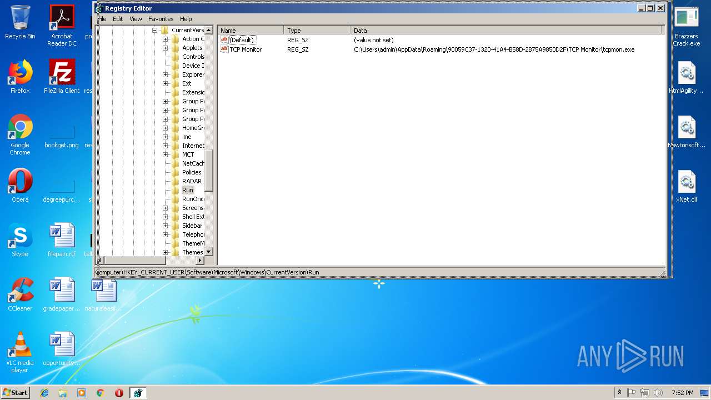Click Registry Editor taskbar button
The image size is (711, 400).
click(x=138, y=393)
